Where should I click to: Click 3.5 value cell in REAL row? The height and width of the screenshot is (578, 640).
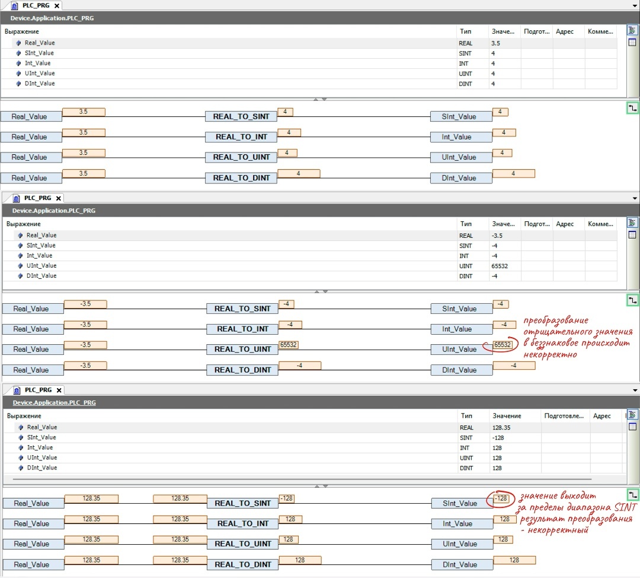[504, 43]
